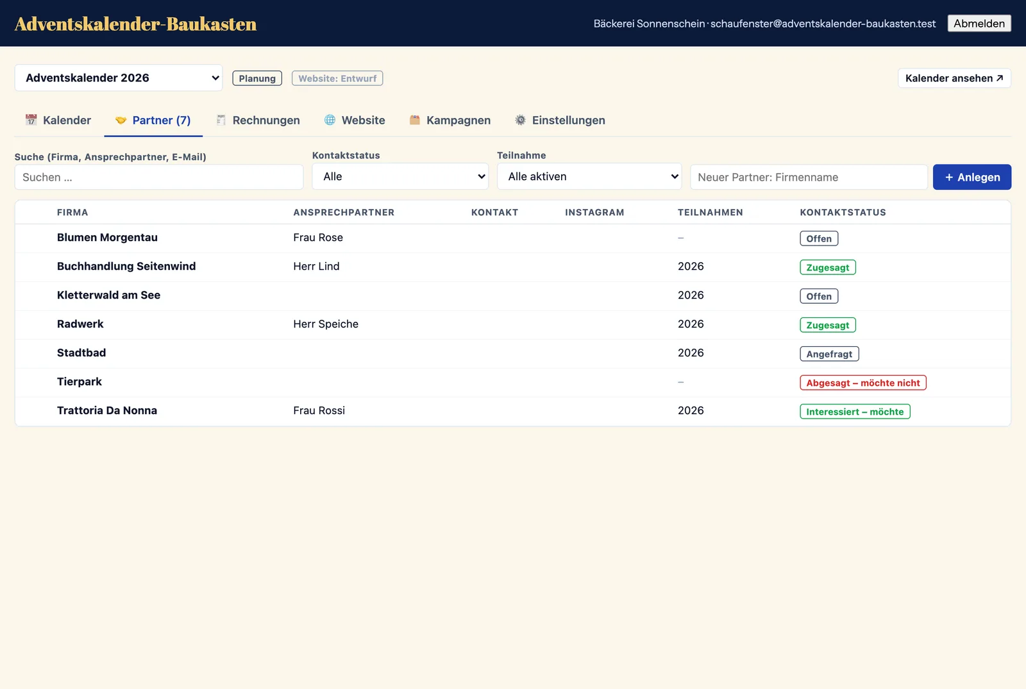Open the Einstellungen tab
Screen dimensions: 1026x689
coord(560,120)
